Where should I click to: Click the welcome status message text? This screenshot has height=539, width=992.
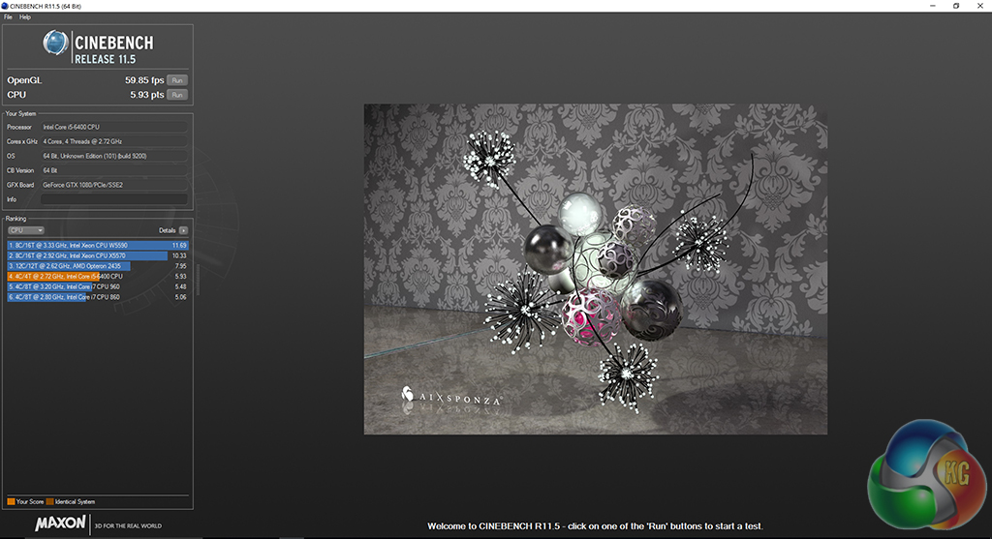coord(596,525)
